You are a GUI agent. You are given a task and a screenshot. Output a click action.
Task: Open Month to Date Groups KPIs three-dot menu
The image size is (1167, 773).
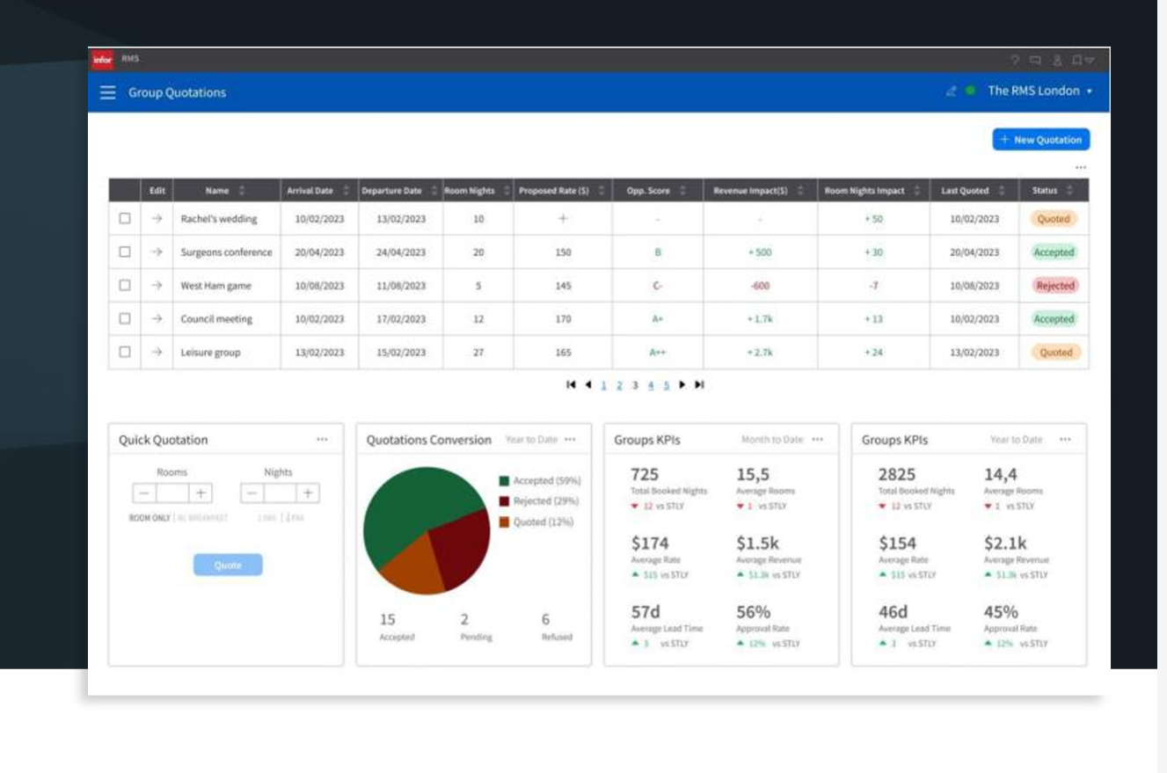tap(818, 440)
